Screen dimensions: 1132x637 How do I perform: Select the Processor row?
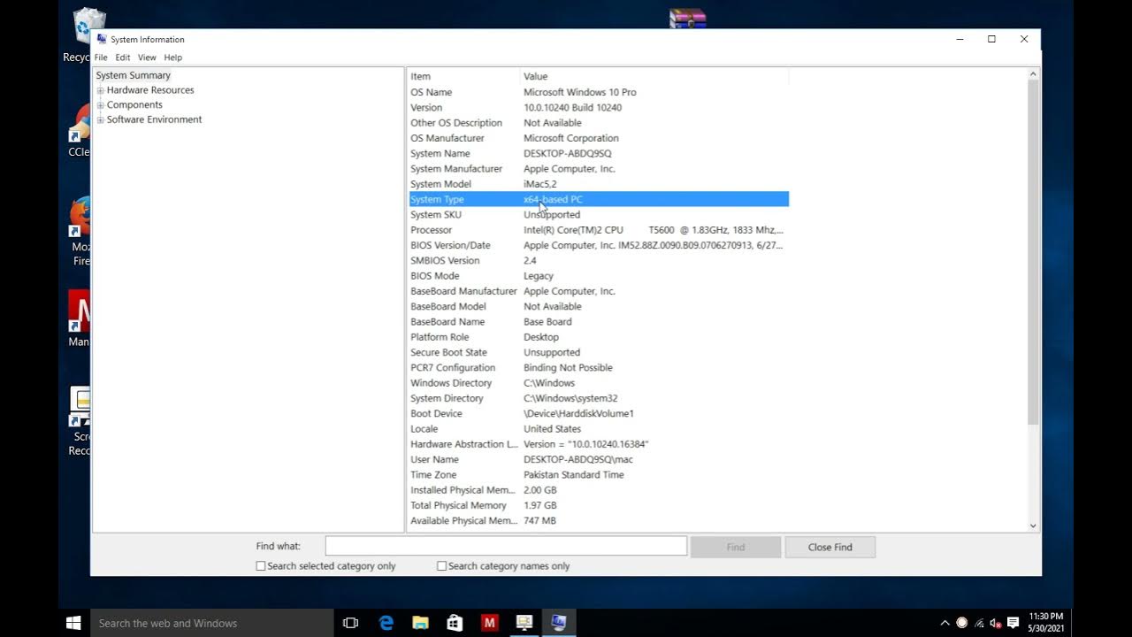pos(599,230)
